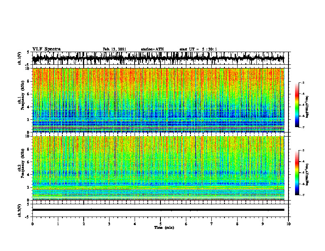Click time axis tick "9" minutes
This screenshot has height=251, width=325.
[263, 224]
